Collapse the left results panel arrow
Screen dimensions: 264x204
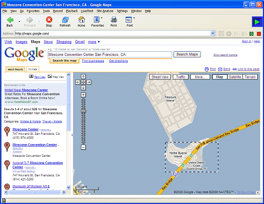(72, 135)
